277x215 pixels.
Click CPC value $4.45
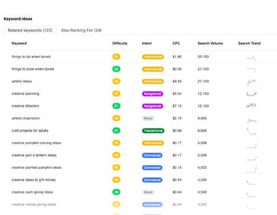(177, 81)
